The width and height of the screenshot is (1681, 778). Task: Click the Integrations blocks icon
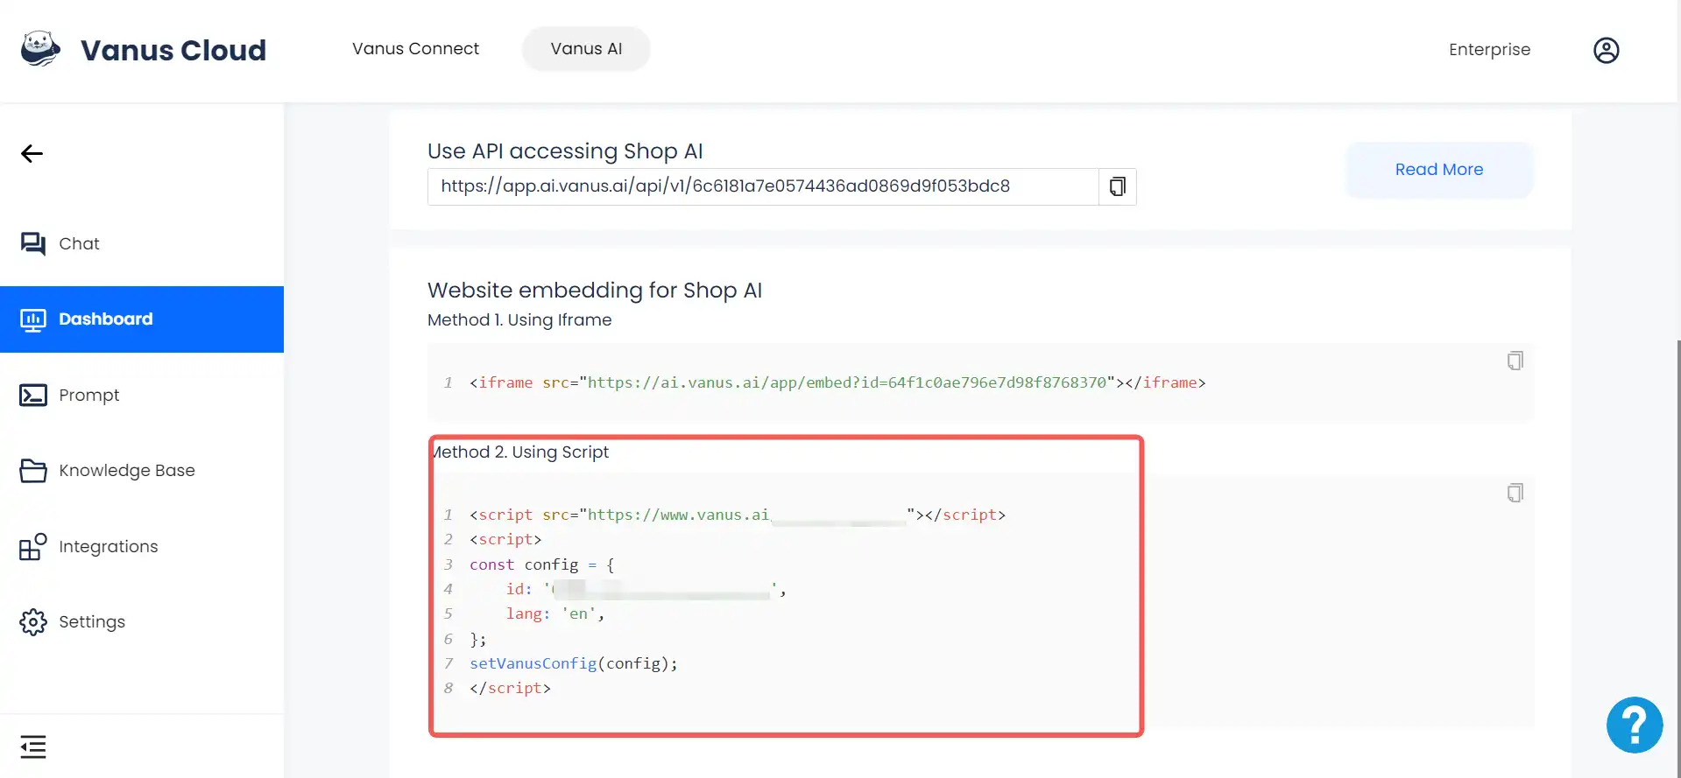33,546
